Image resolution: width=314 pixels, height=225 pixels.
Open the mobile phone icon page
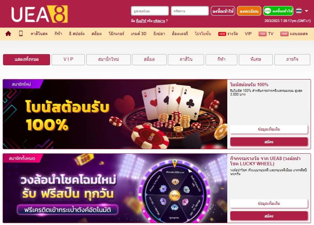pyautogui.click(x=21, y=33)
